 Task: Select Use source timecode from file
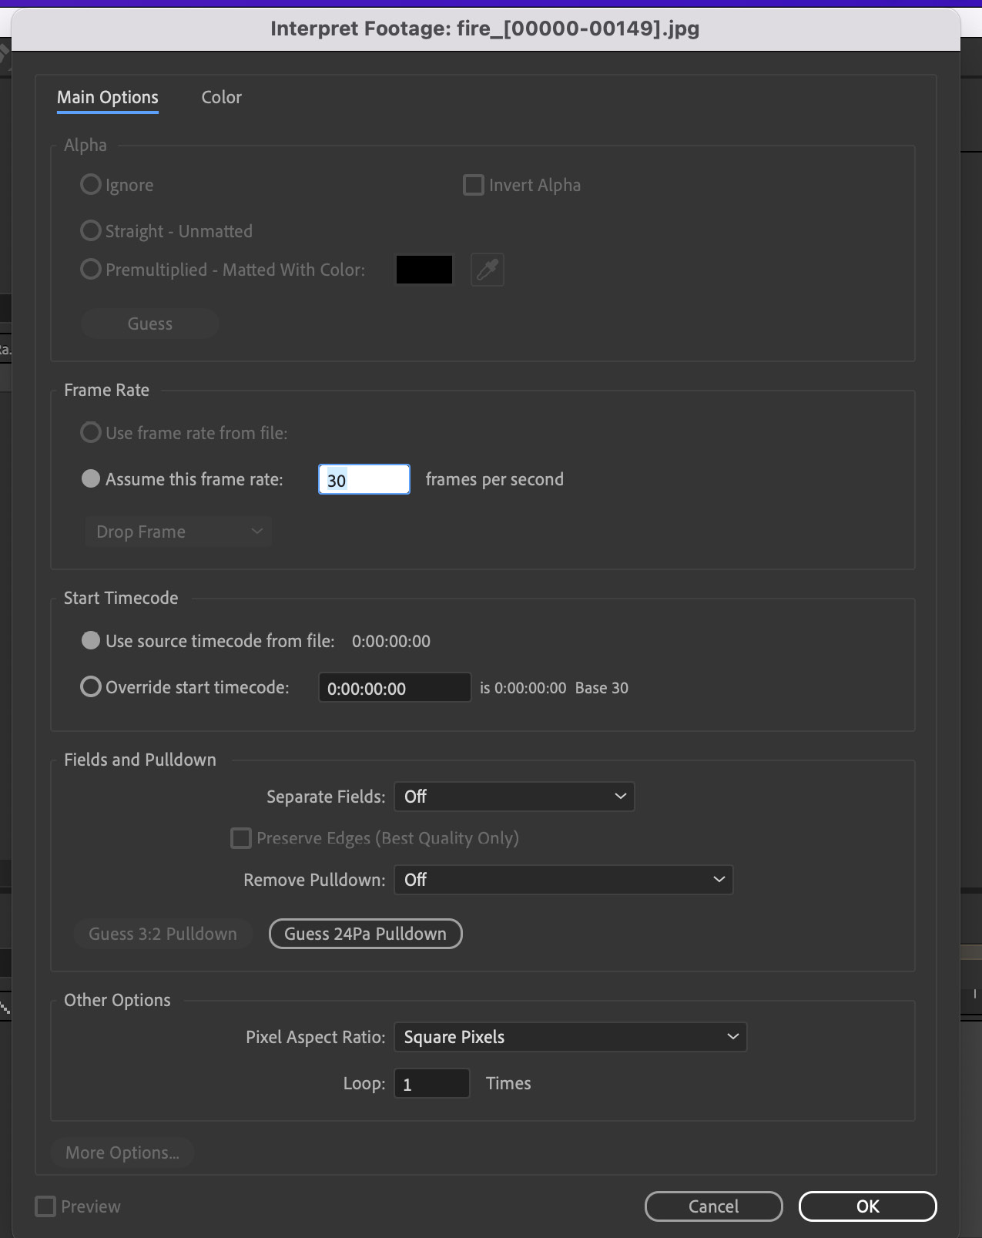pos(91,640)
